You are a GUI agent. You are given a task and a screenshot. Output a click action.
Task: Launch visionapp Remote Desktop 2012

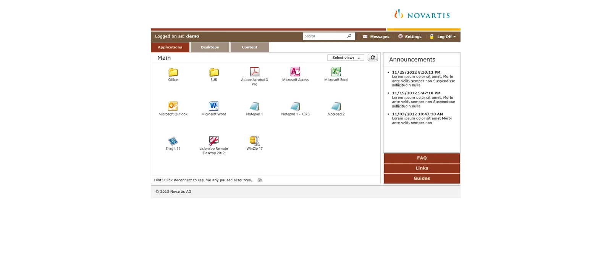(214, 140)
